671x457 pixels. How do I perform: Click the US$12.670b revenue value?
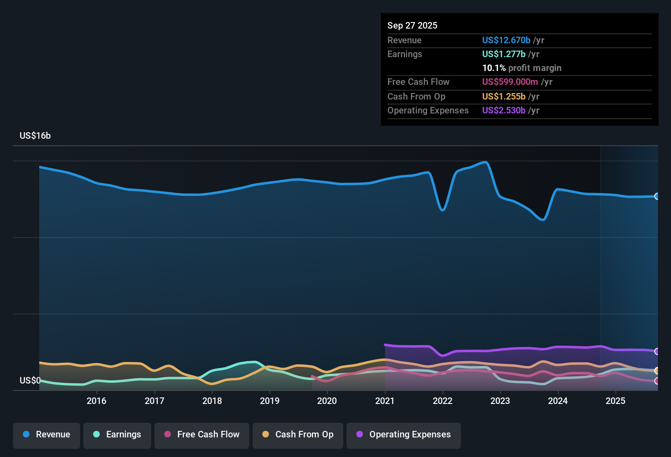pyautogui.click(x=506, y=40)
